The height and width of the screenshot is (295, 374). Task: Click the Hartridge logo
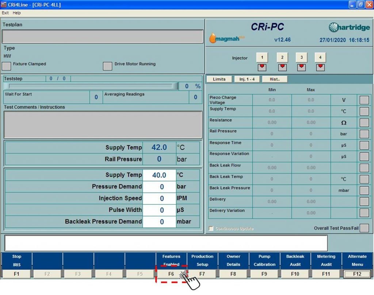pos(349,27)
